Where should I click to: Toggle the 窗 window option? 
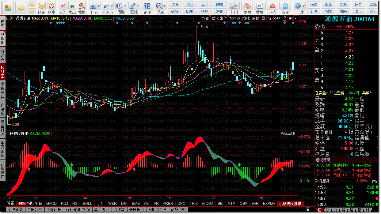click(x=269, y=18)
